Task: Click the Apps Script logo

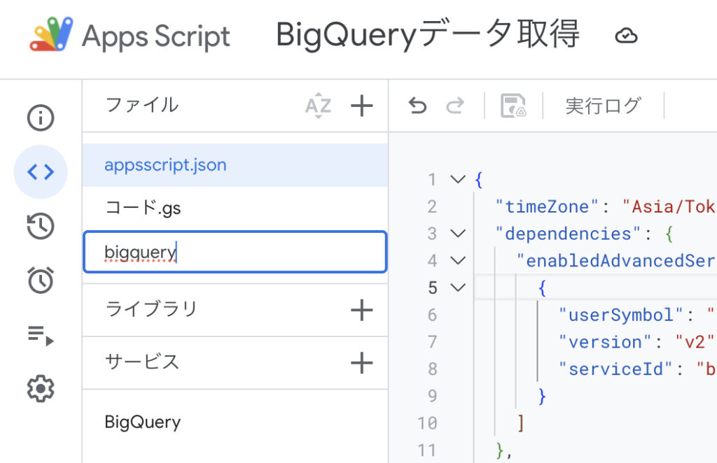Action: pos(51,34)
